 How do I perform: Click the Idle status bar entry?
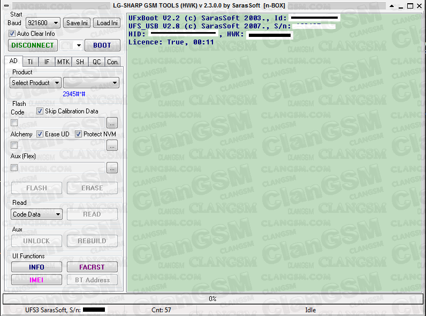[x=310, y=310]
